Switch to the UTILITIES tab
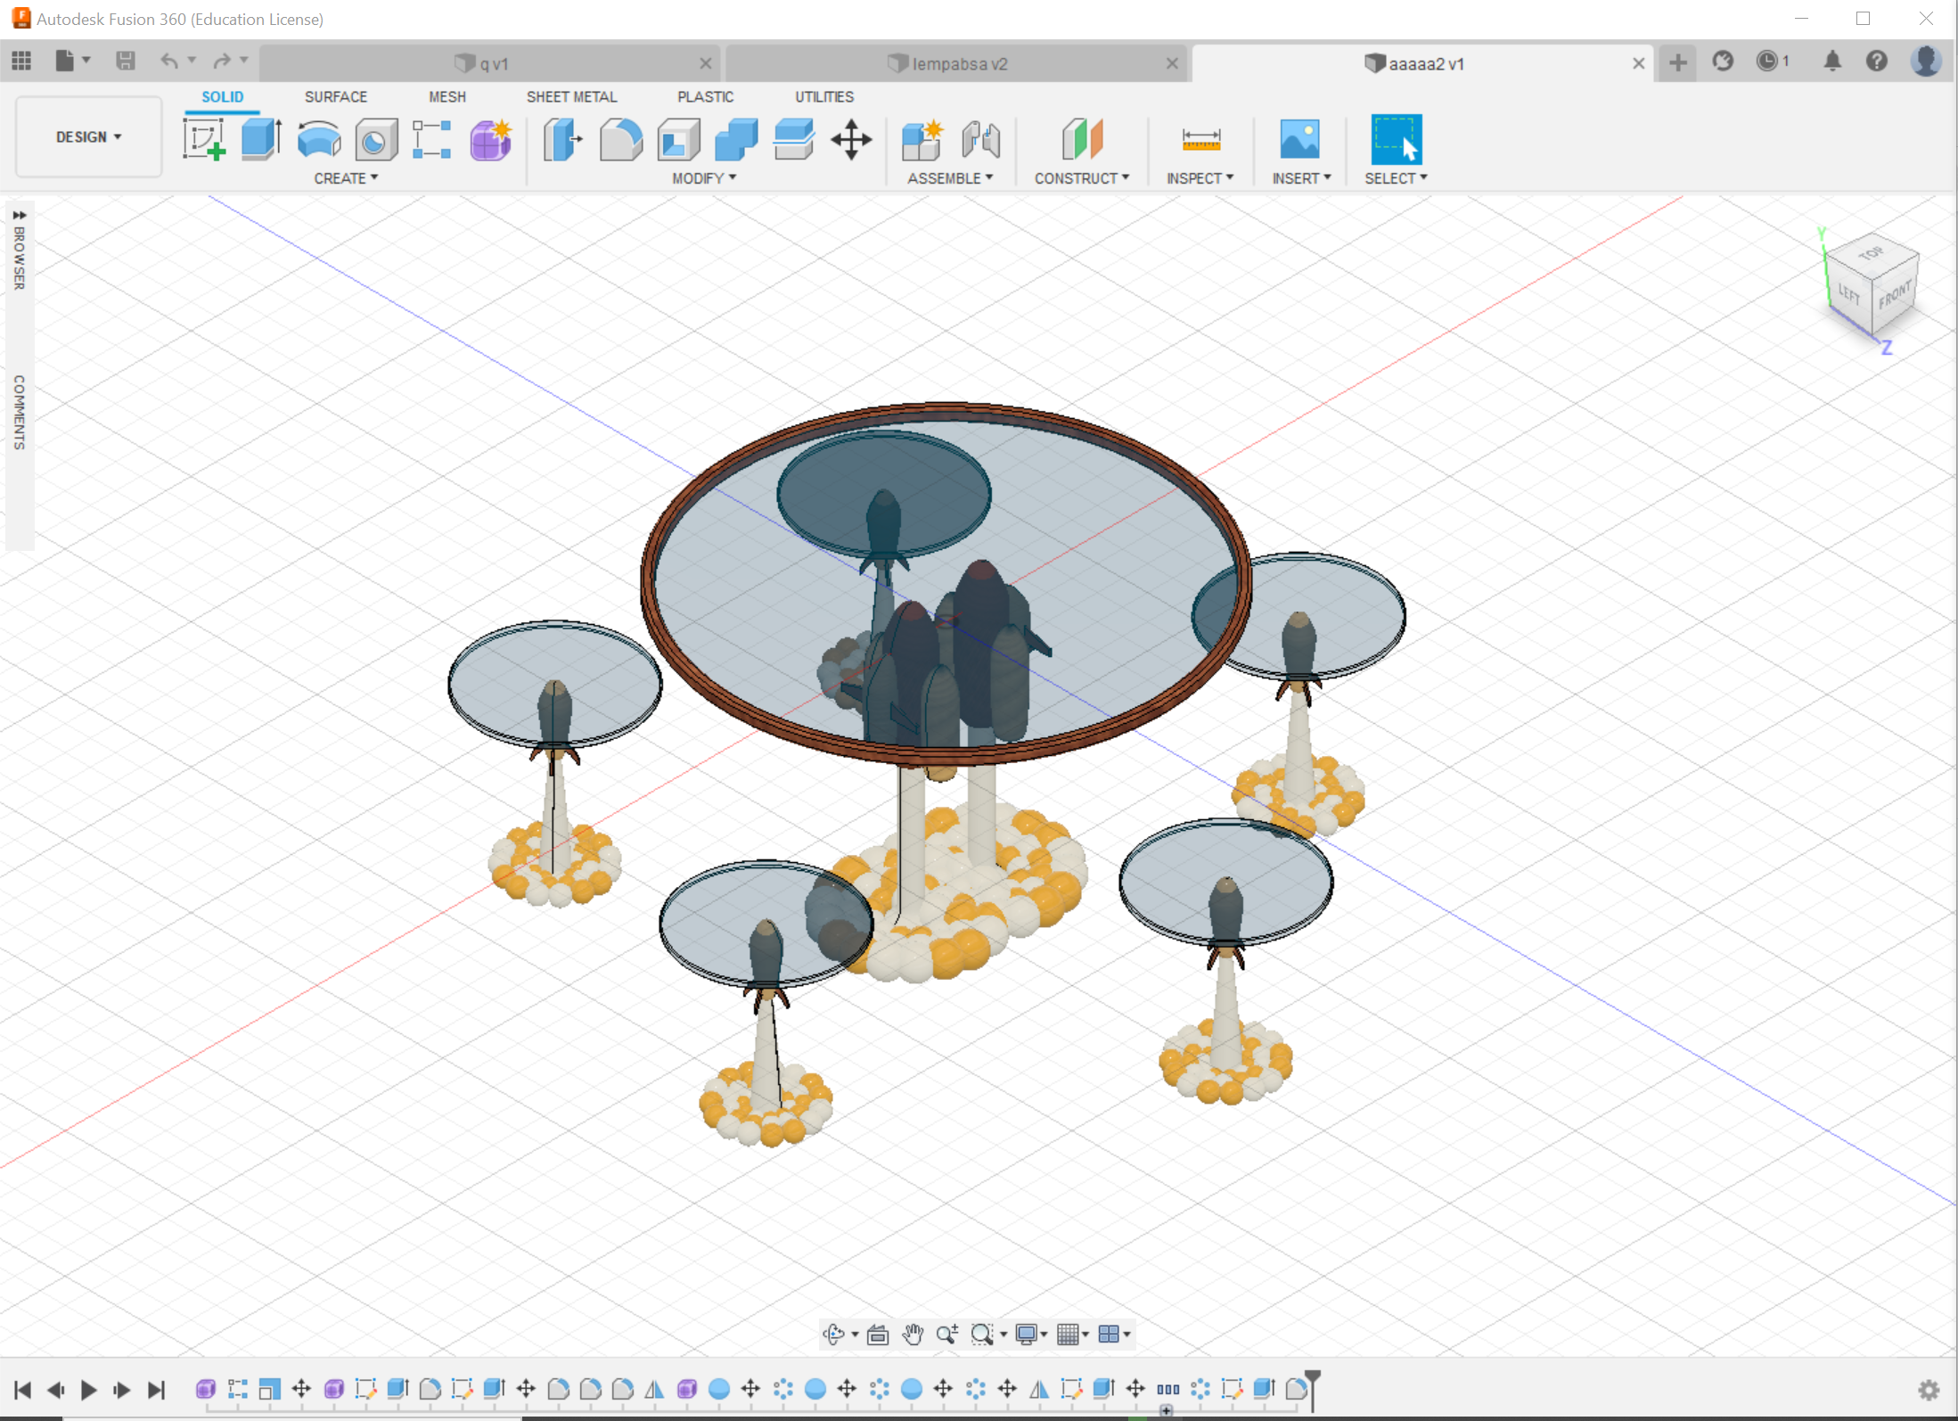1958x1421 pixels. click(x=824, y=96)
